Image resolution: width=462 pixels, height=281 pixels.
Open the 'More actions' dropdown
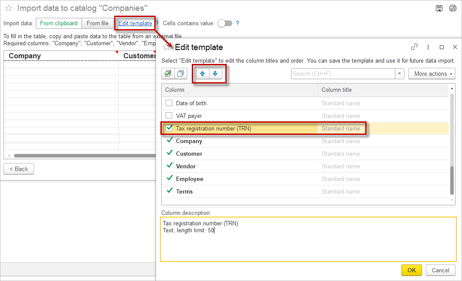click(431, 74)
